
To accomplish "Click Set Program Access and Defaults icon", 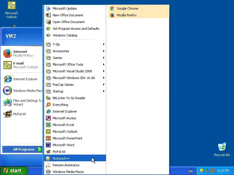I will point(48,29).
